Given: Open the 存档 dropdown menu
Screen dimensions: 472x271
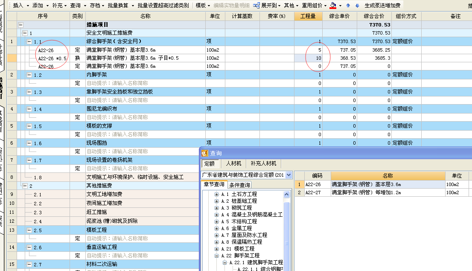Looking at the screenshot, I should coord(97,6).
